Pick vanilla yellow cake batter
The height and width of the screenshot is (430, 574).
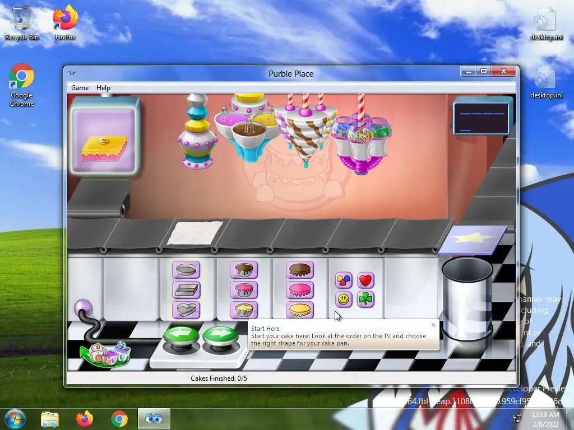click(244, 310)
